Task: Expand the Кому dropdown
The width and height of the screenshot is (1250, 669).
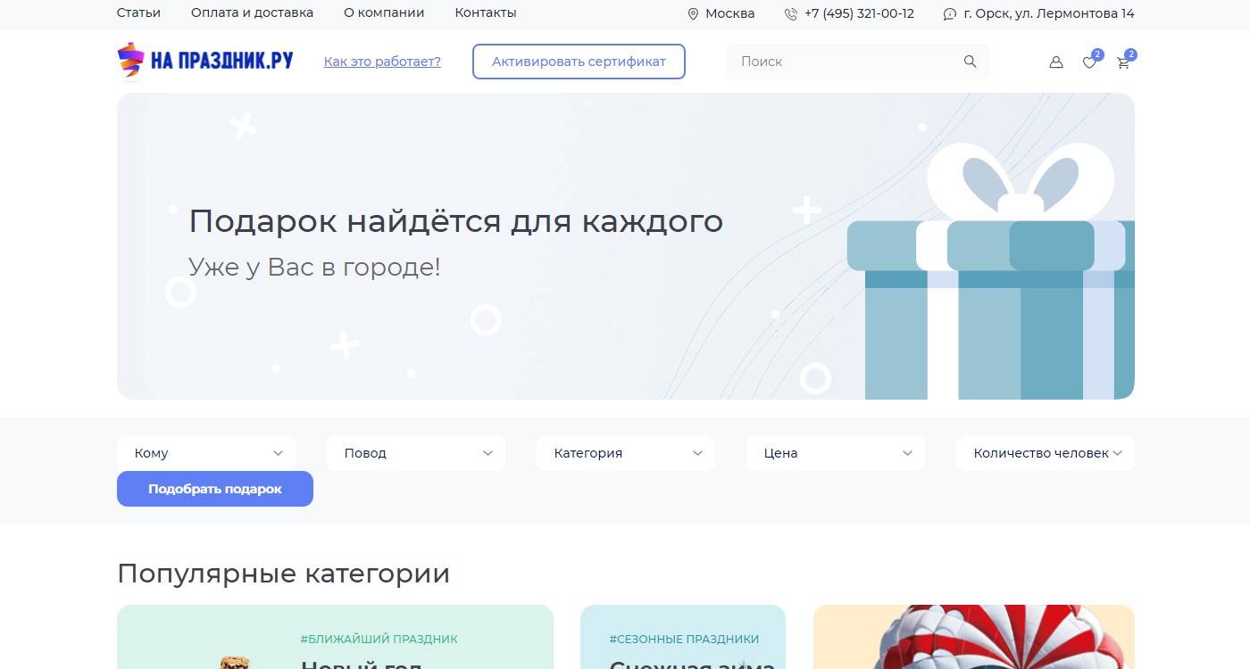Action: [206, 453]
